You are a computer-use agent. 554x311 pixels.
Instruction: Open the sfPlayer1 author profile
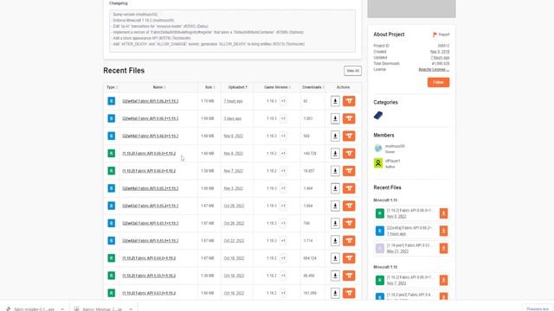[392, 161]
